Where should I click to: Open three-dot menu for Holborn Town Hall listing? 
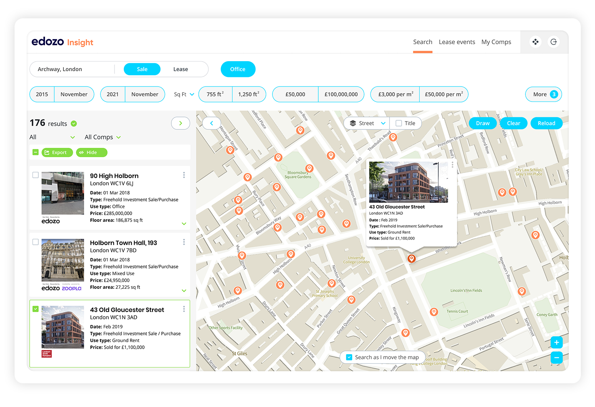point(184,242)
